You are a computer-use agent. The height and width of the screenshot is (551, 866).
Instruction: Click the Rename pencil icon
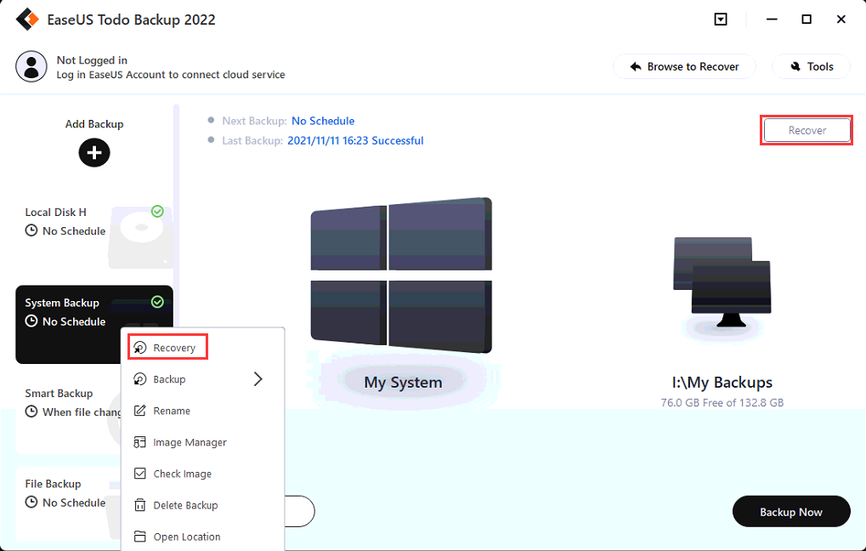pyautogui.click(x=140, y=411)
